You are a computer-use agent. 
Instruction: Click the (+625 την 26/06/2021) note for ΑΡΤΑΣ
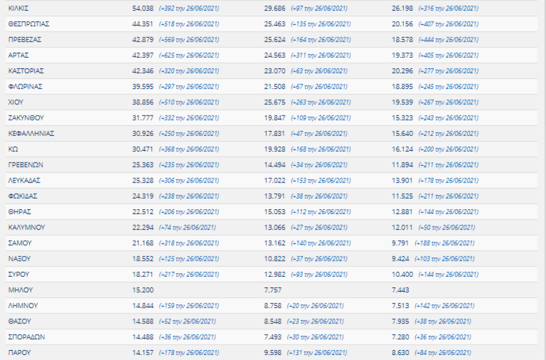coord(189,55)
